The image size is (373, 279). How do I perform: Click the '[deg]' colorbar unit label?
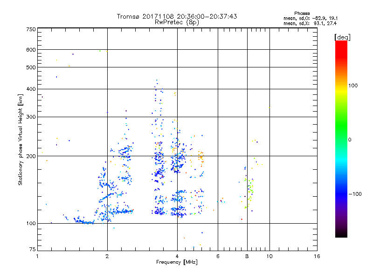[x=342, y=37]
